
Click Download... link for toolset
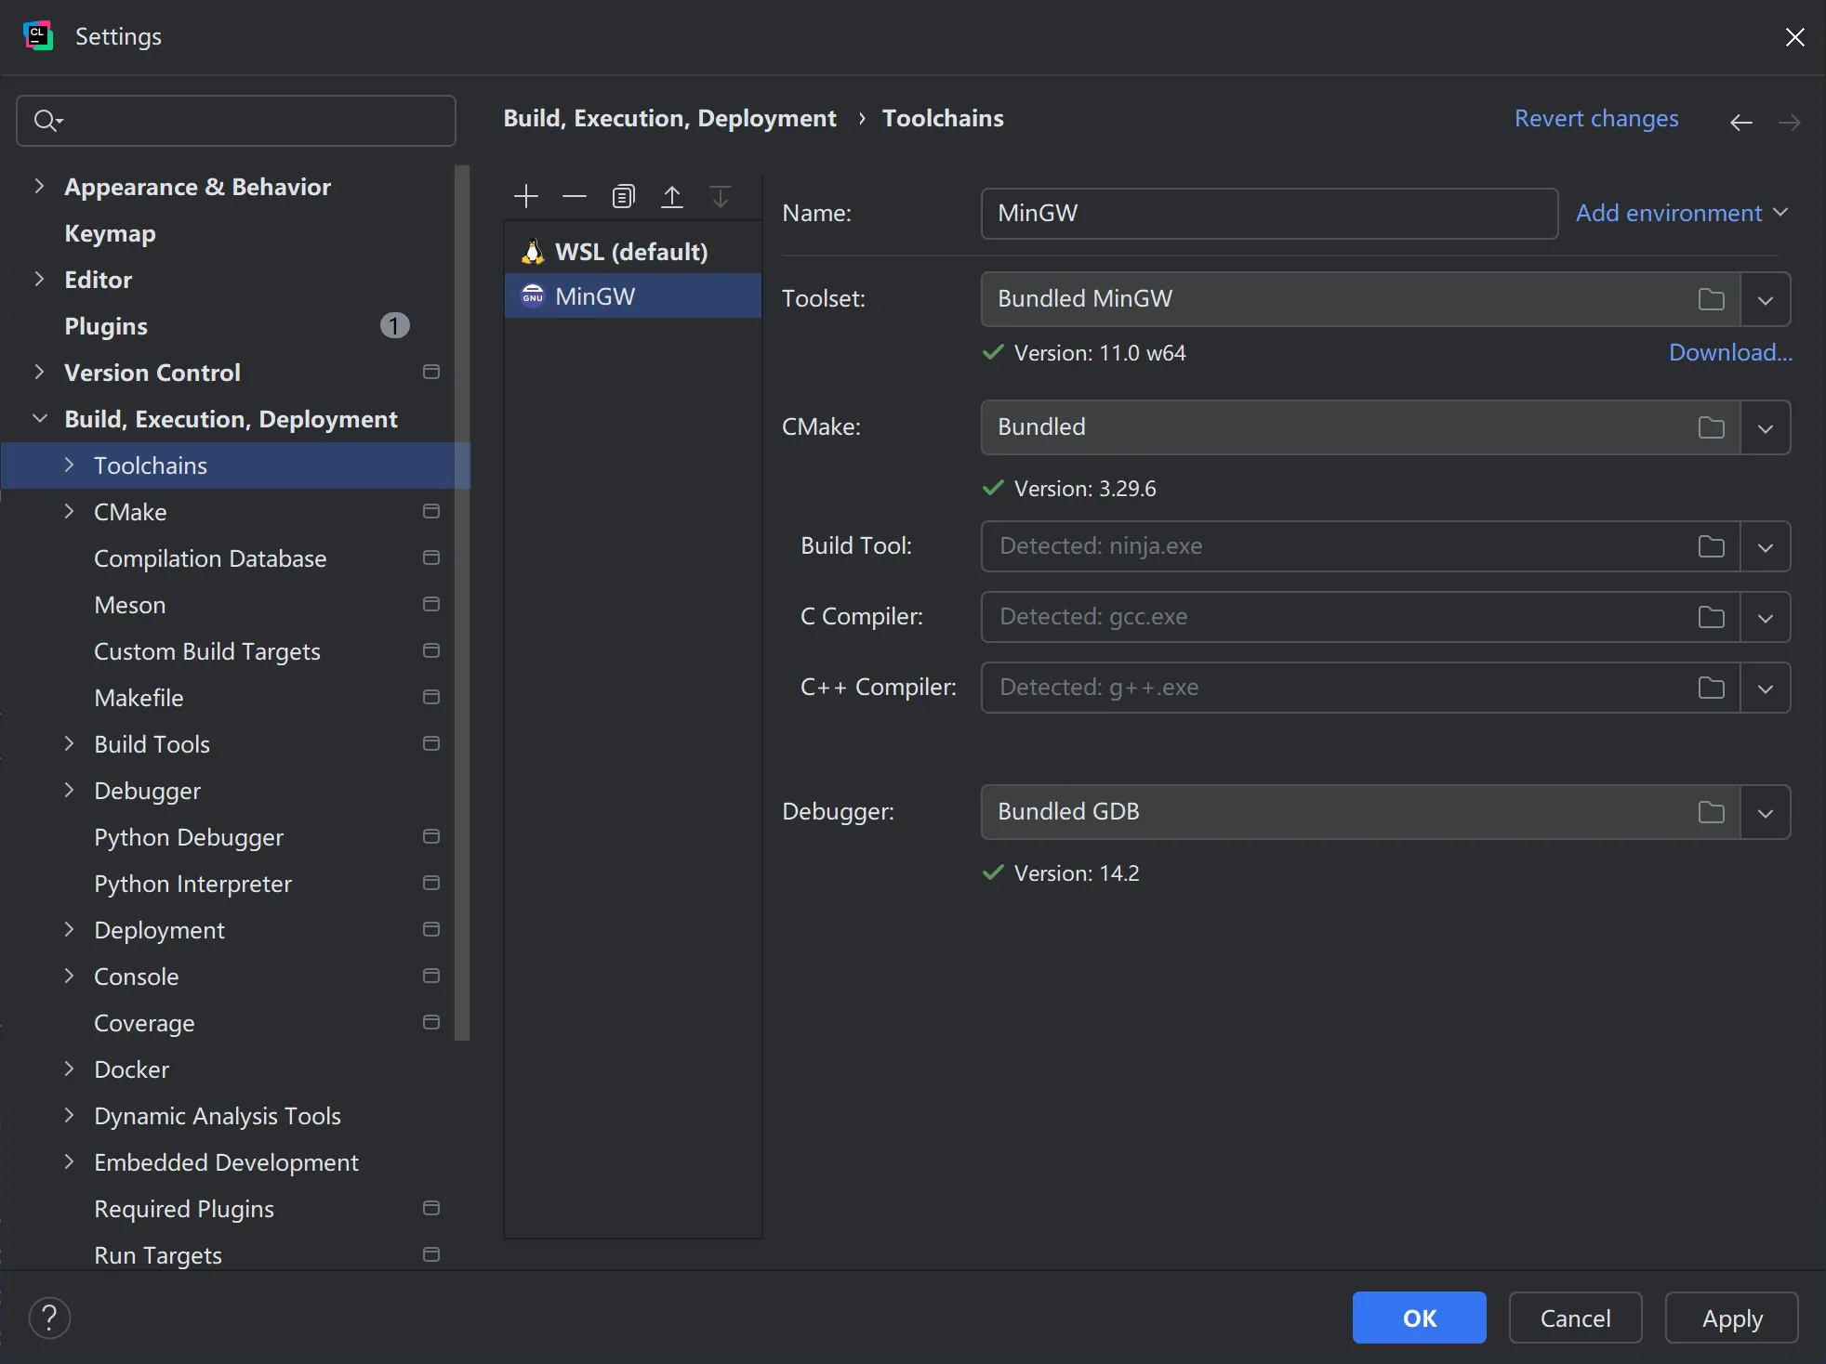[1730, 352]
